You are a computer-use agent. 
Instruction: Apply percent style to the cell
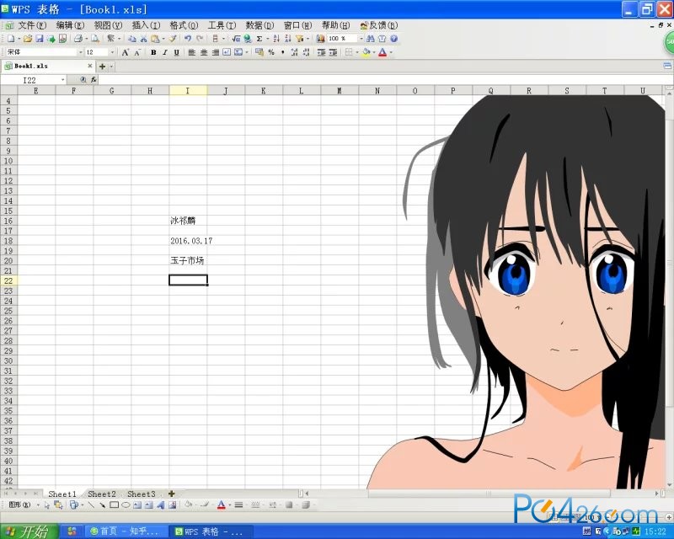click(271, 52)
